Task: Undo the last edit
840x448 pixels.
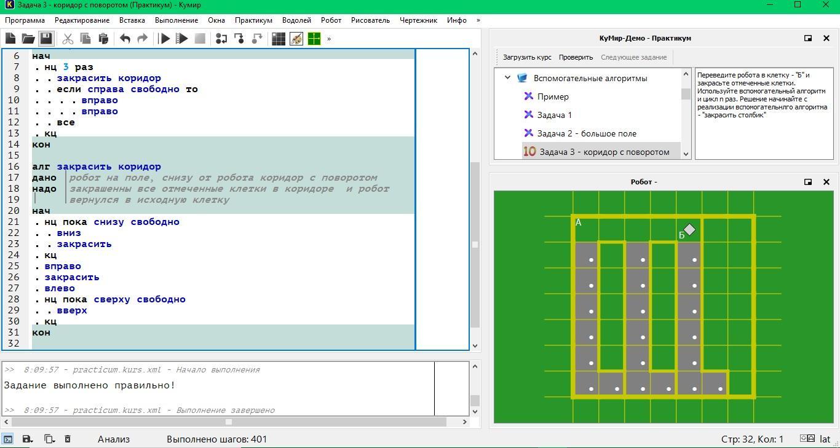Action: point(125,39)
